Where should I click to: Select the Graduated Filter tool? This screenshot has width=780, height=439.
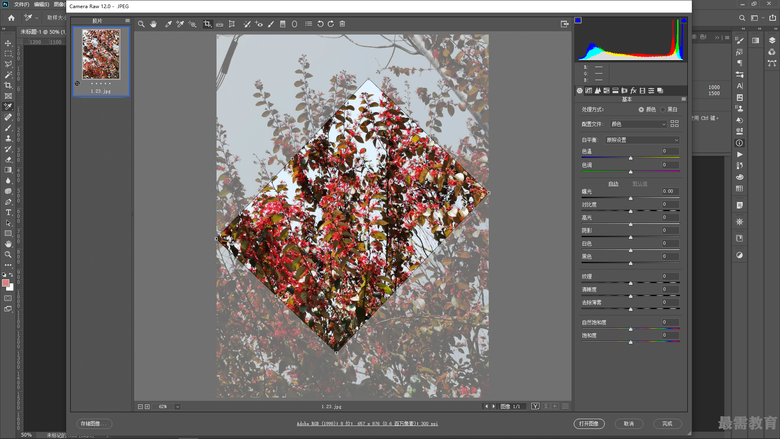pos(283,24)
